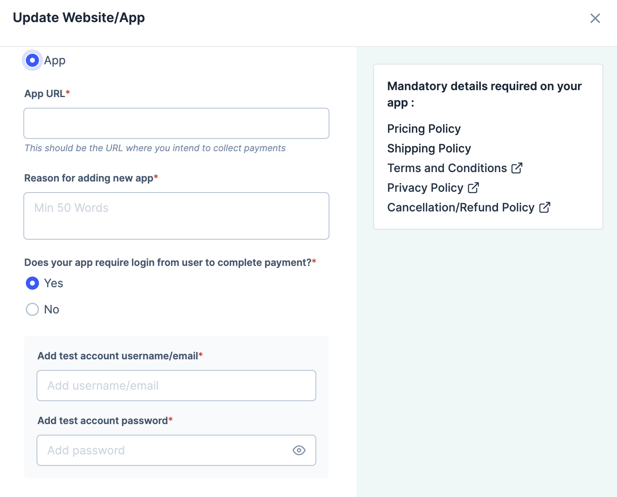Click the App URL input field

coord(176,123)
